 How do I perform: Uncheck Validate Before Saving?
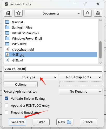pos(6,98)
